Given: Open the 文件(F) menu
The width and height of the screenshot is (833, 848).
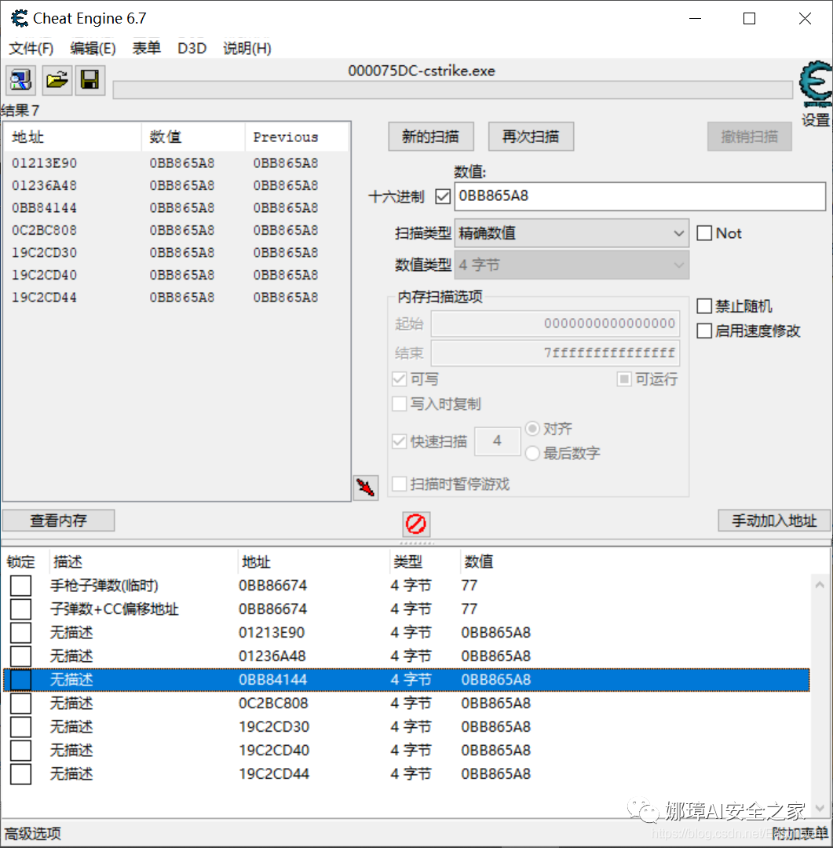Looking at the screenshot, I should pyautogui.click(x=31, y=49).
